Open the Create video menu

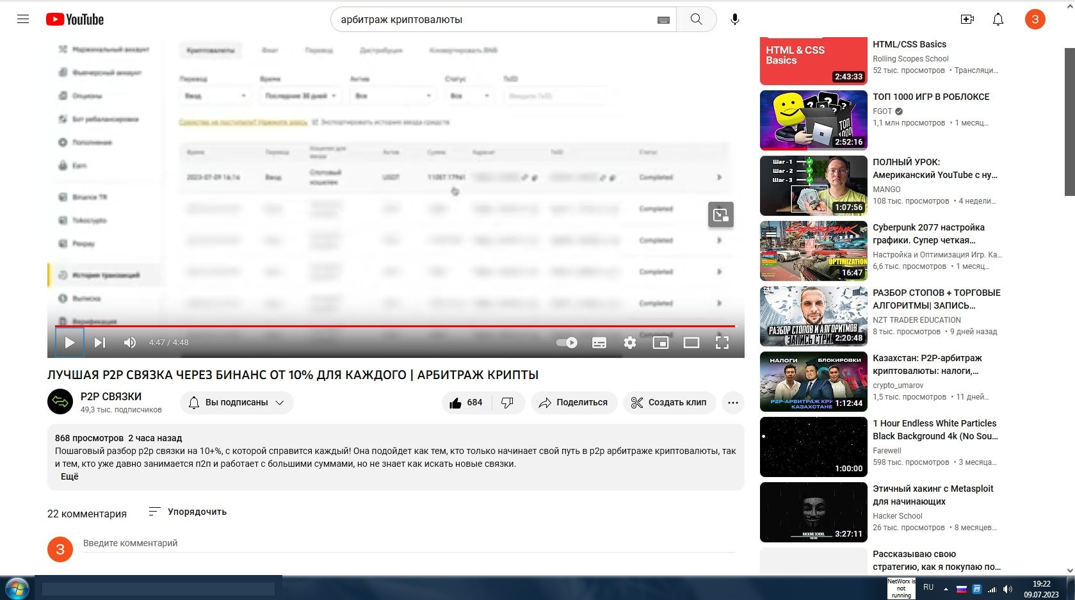967,19
